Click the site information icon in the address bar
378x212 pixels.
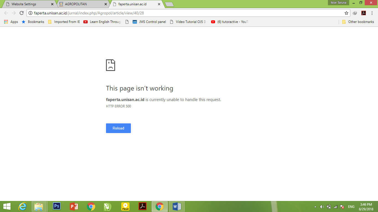point(30,13)
